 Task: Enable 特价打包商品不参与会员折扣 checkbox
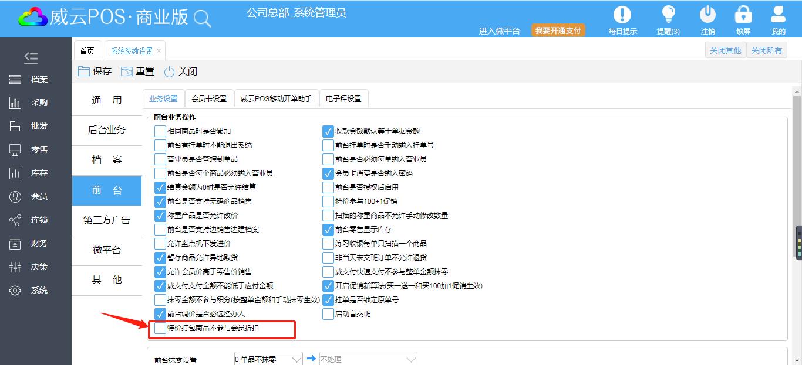click(x=160, y=328)
